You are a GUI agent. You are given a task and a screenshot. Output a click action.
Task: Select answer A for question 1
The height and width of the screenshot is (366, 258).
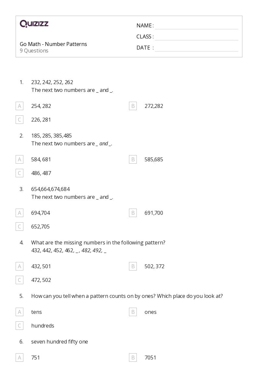[x=19, y=106]
